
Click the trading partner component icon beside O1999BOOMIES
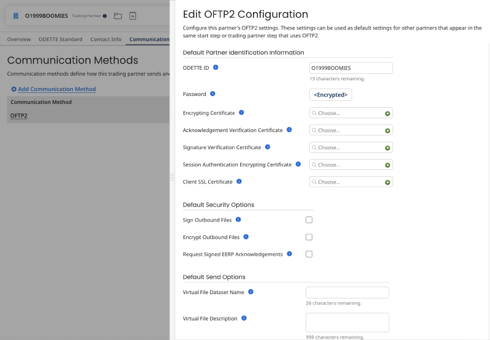(x=16, y=16)
